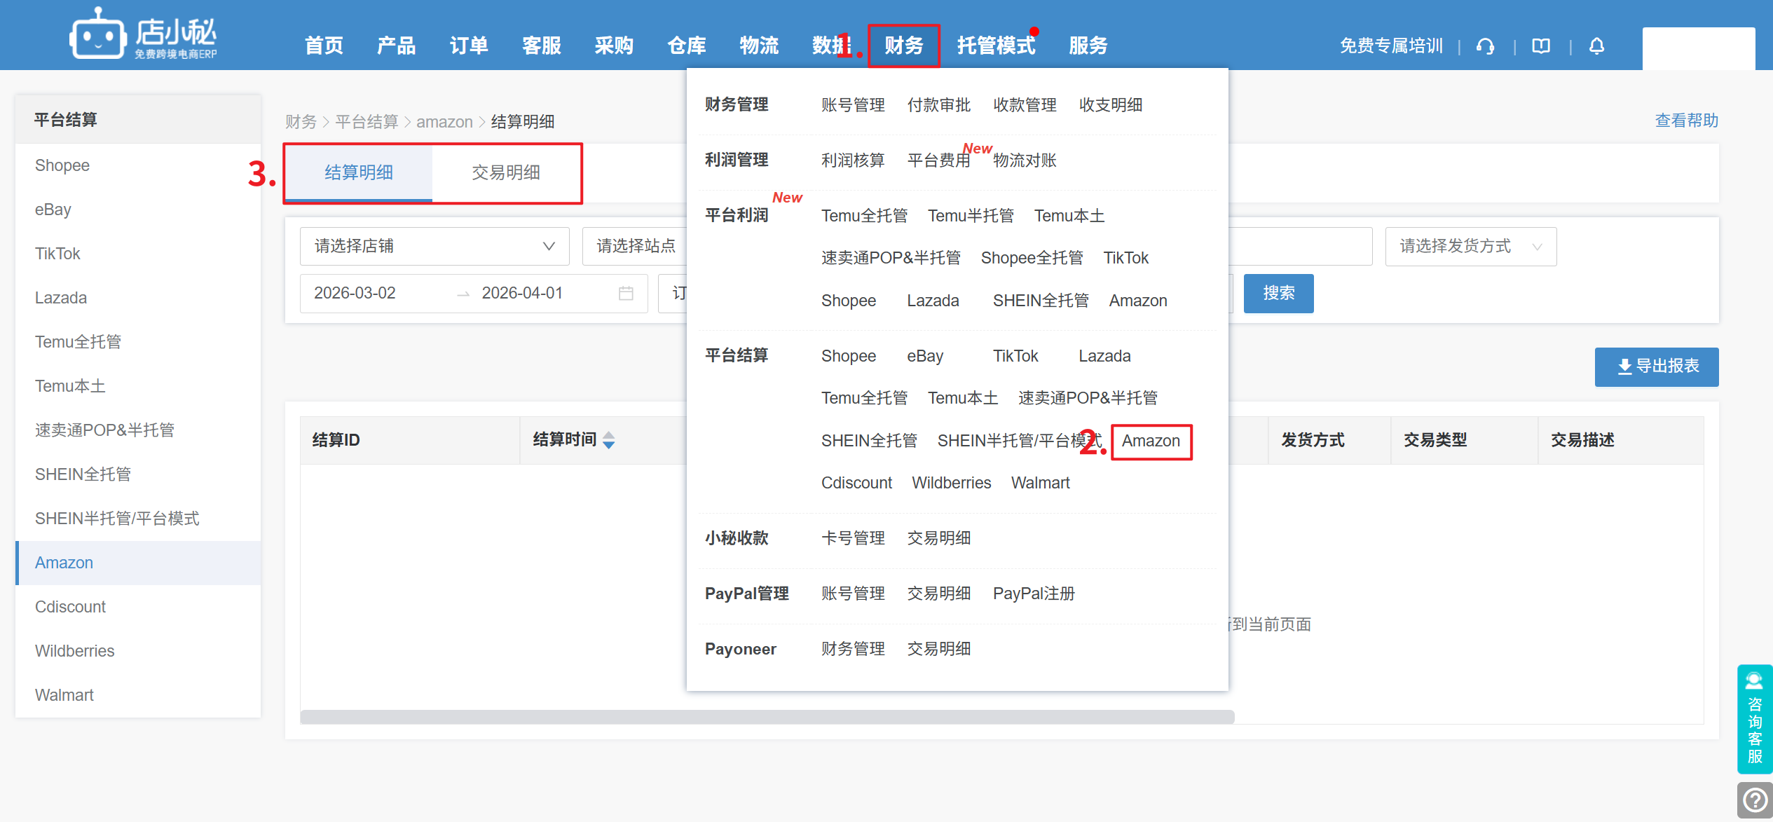Click the calendar icon in date range
Viewport: 1773px width, 822px height.
626,294
